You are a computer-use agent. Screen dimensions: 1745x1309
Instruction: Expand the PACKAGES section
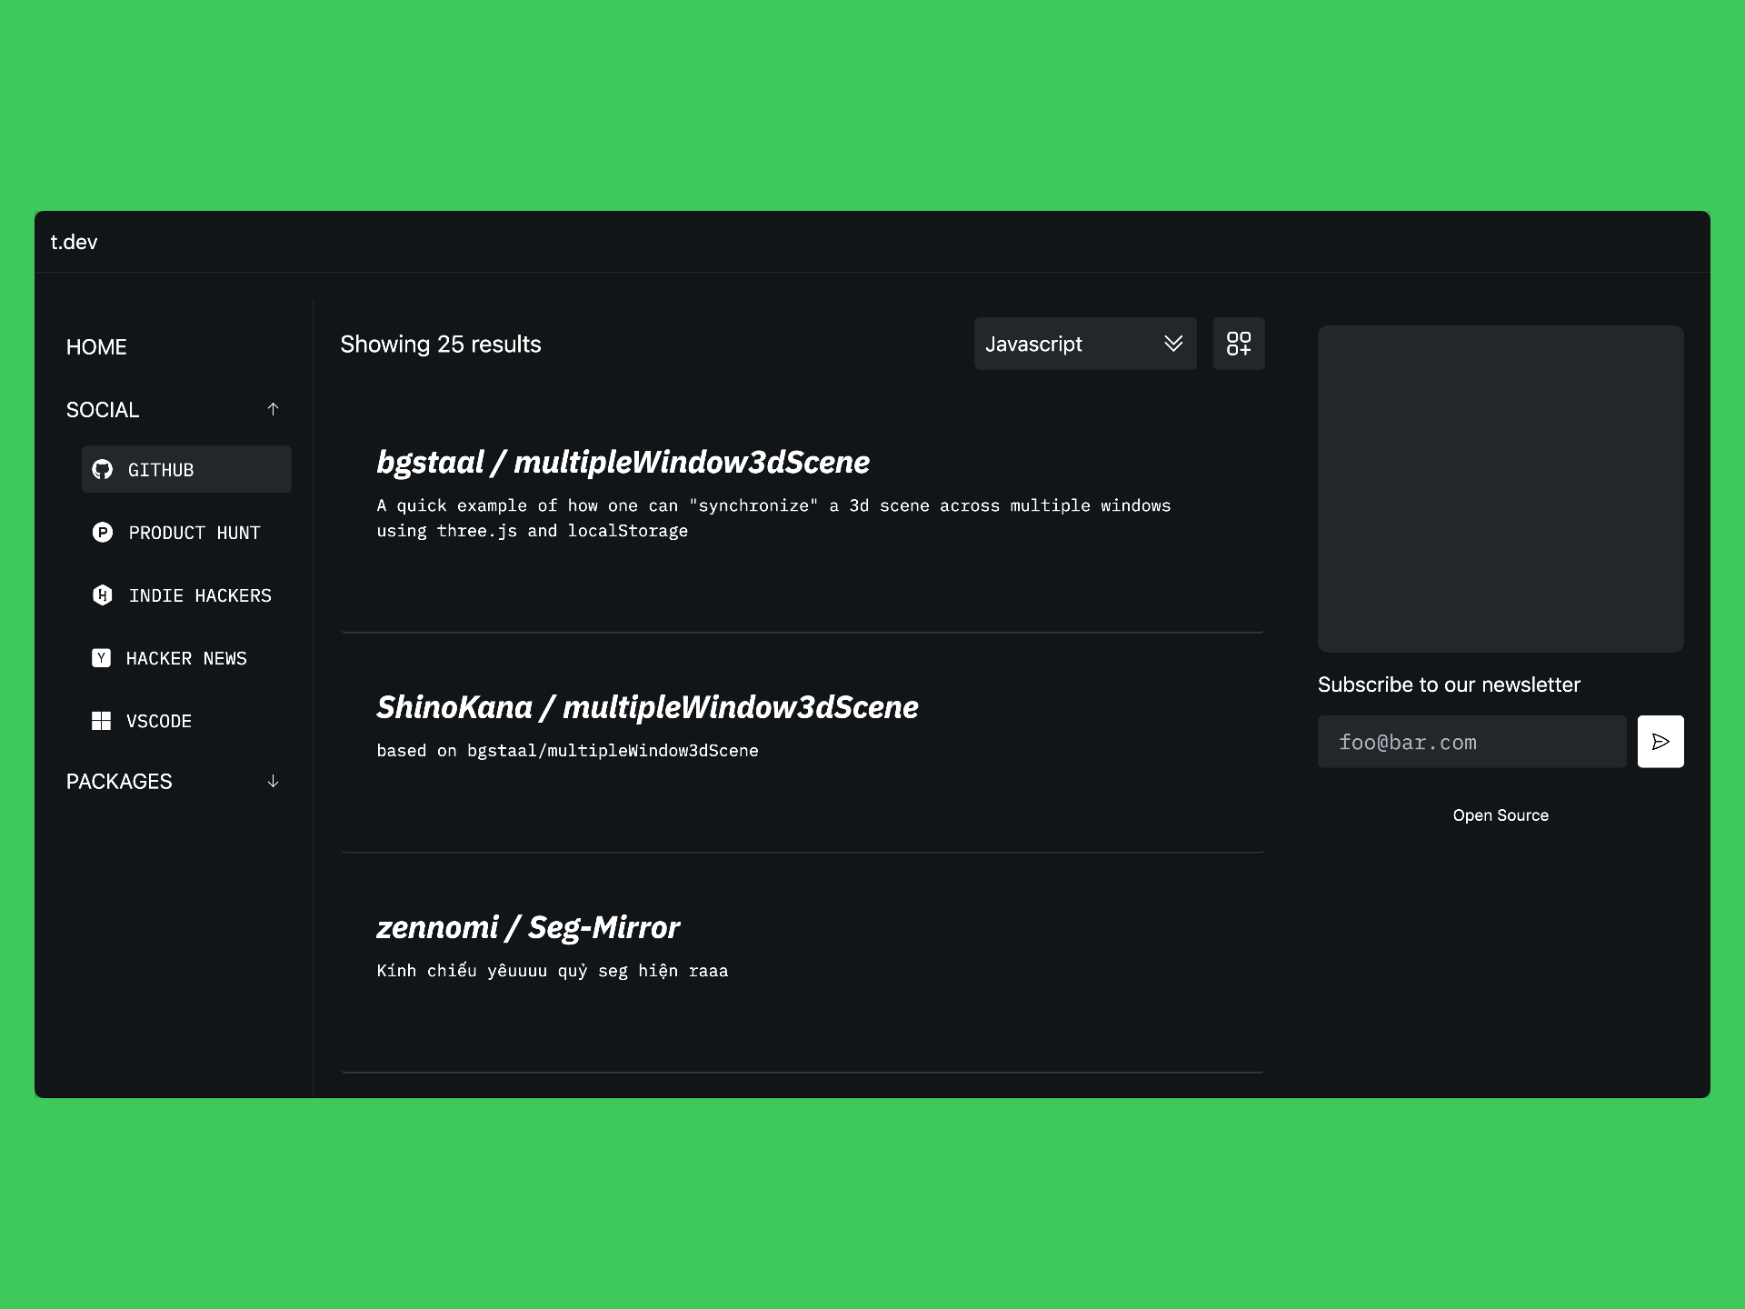point(272,781)
